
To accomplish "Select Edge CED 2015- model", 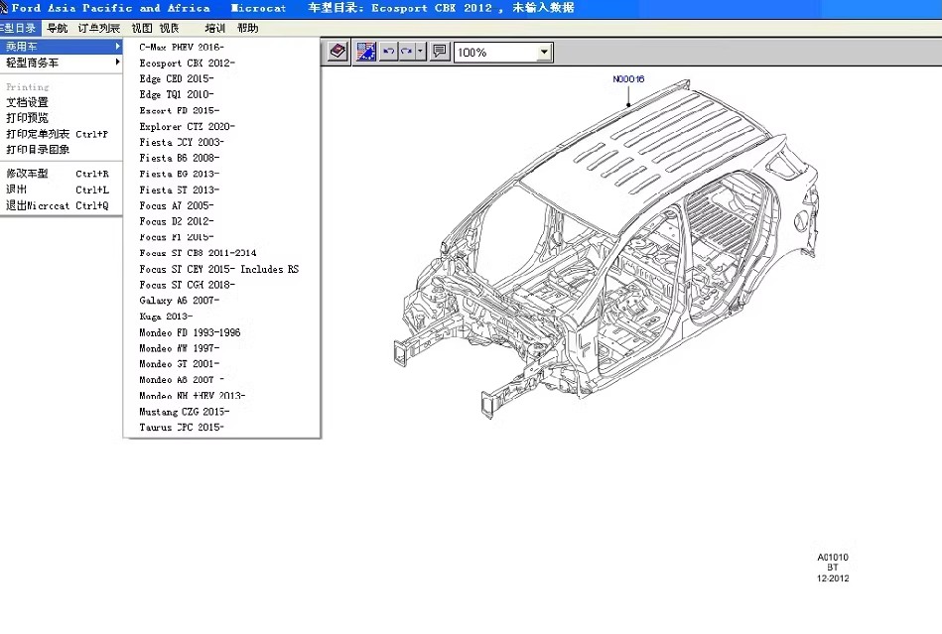I will click(221, 78).
